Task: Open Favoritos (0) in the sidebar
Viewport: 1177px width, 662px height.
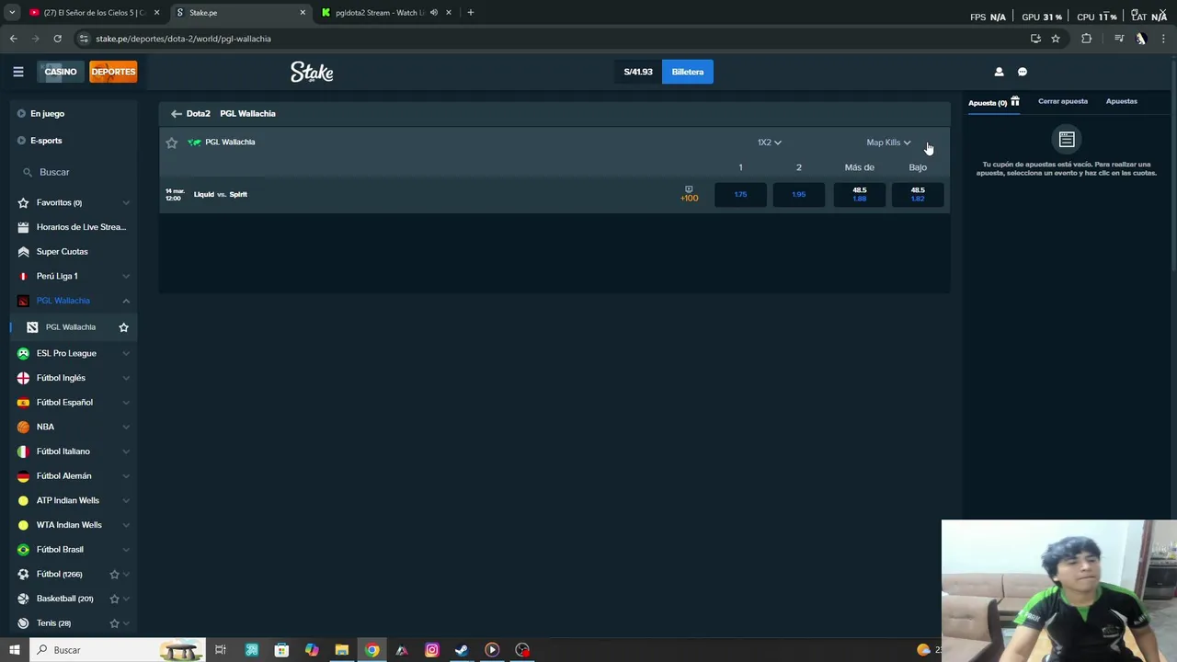Action: tap(59, 202)
